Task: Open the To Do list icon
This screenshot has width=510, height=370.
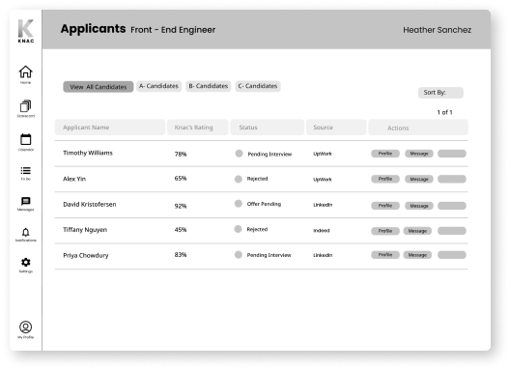Action: [x=26, y=171]
